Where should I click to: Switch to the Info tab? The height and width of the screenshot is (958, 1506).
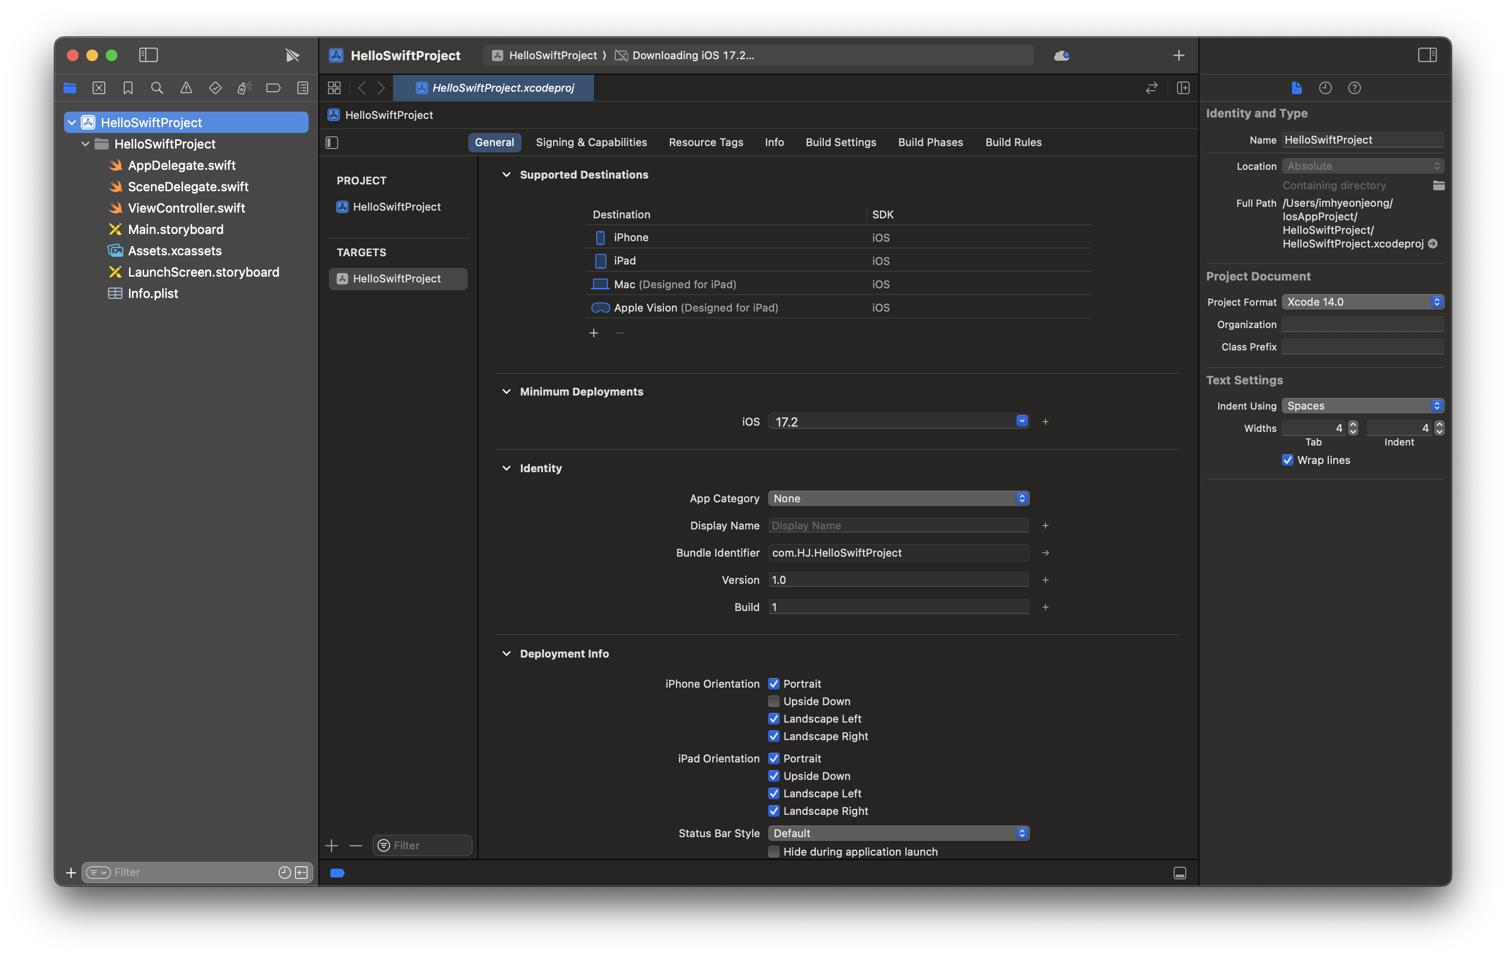(x=774, y=142)
